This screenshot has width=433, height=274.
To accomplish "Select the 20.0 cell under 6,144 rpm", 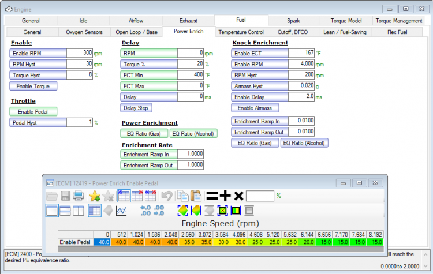I will [x=306, y=242].
